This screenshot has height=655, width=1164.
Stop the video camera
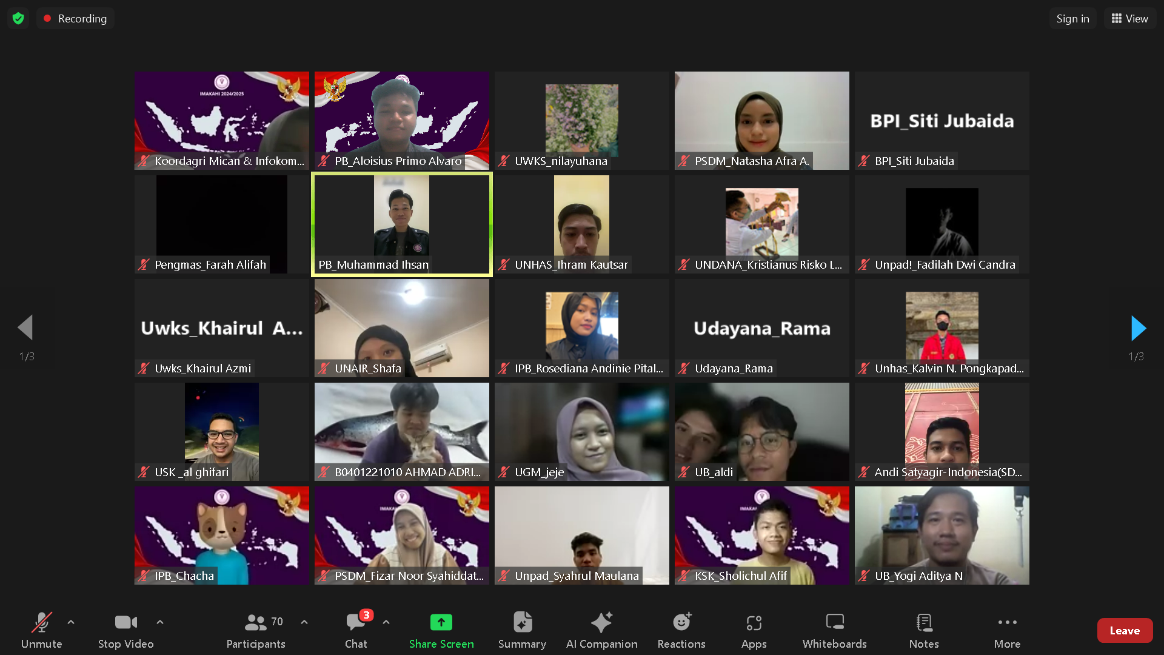pyautogui.click(x=125, y=623)
